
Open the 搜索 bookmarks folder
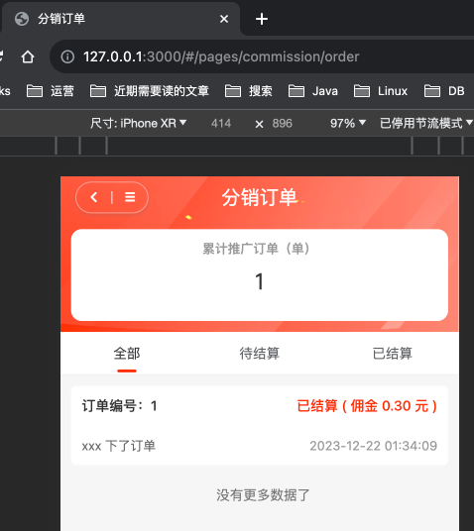(x=249, y=91)
